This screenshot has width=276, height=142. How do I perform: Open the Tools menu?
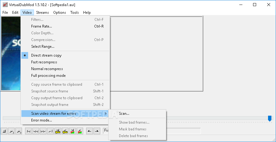[75, 13]
